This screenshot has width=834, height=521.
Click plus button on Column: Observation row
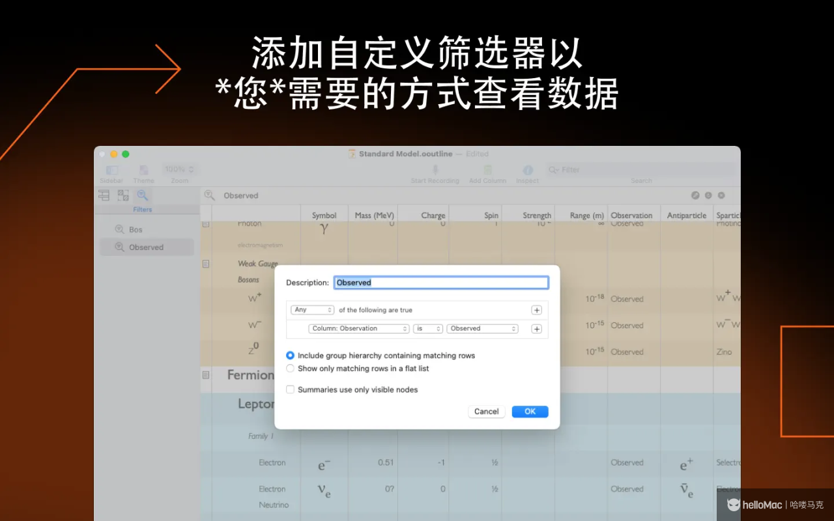pos(537,329)
